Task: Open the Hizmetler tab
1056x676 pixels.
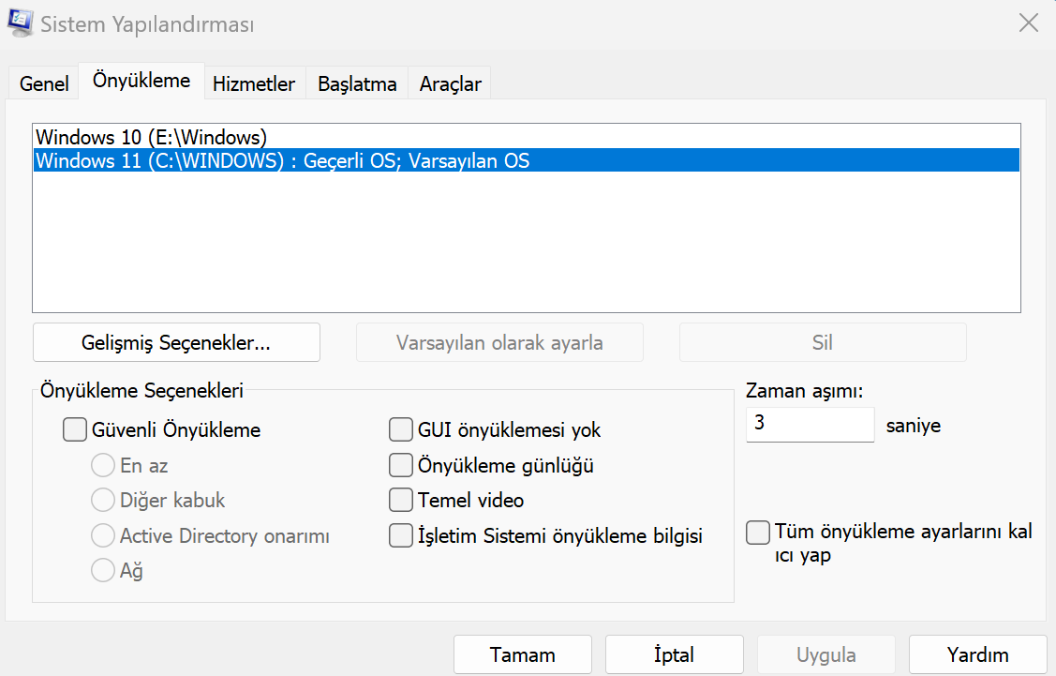Action: [254, 83]
